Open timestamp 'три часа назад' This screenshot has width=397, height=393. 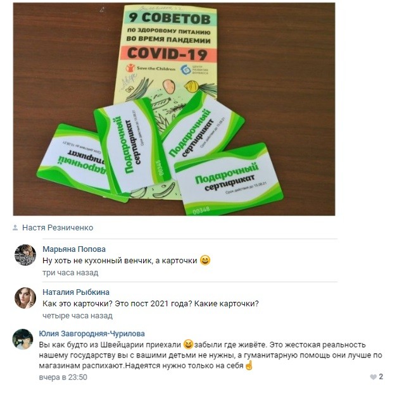click(70, 273)
